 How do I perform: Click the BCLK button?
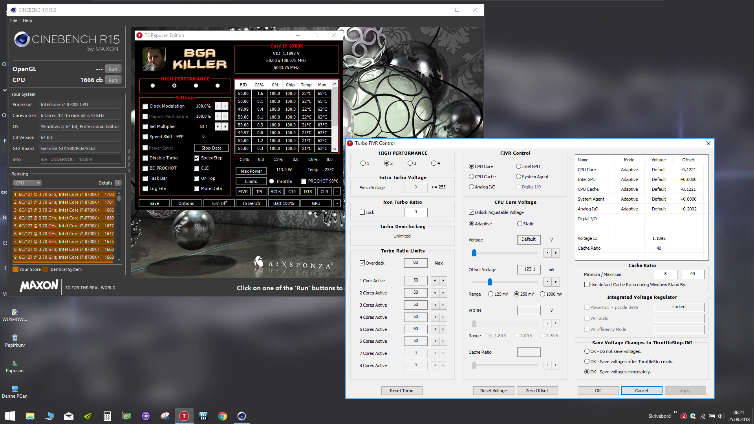coord(276,192)
